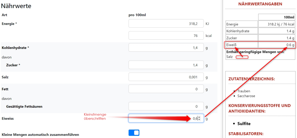297x138 pixels.
Task: Click the Nährwertangaben preview heading
Action: click(260, 4)
